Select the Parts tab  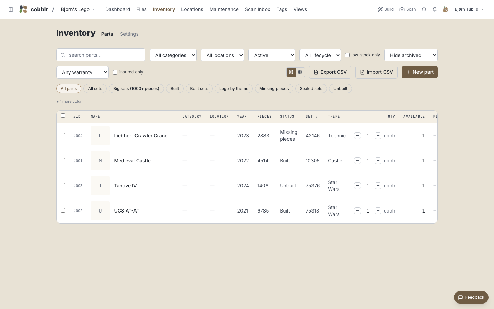[107, 34]
